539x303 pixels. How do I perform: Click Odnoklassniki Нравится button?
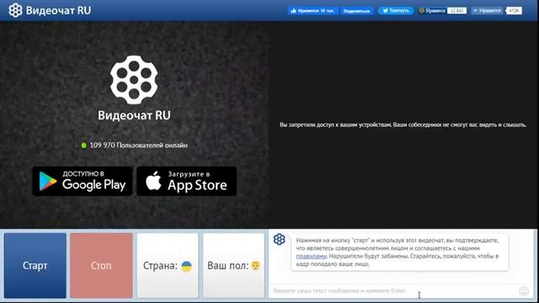pyautogui.click(x=432, y=11)
